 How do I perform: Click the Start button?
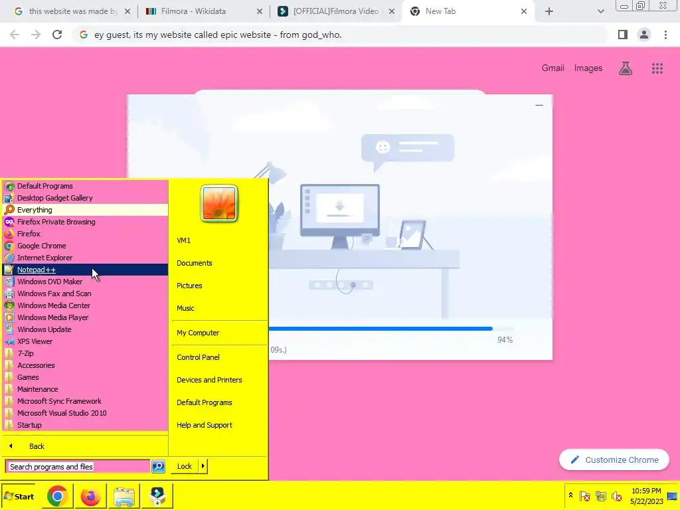(x=19, y=497)
